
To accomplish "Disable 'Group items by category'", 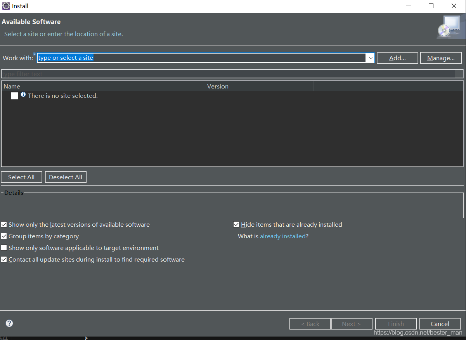I will 4,236.
